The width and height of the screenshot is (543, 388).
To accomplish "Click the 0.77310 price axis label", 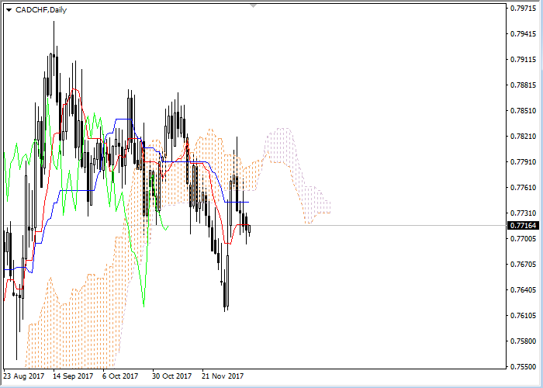I will (x=524, y=213).
